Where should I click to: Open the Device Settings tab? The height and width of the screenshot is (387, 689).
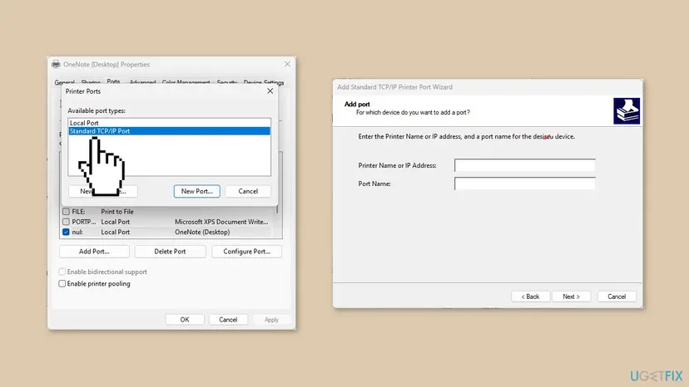coord(264,82)
